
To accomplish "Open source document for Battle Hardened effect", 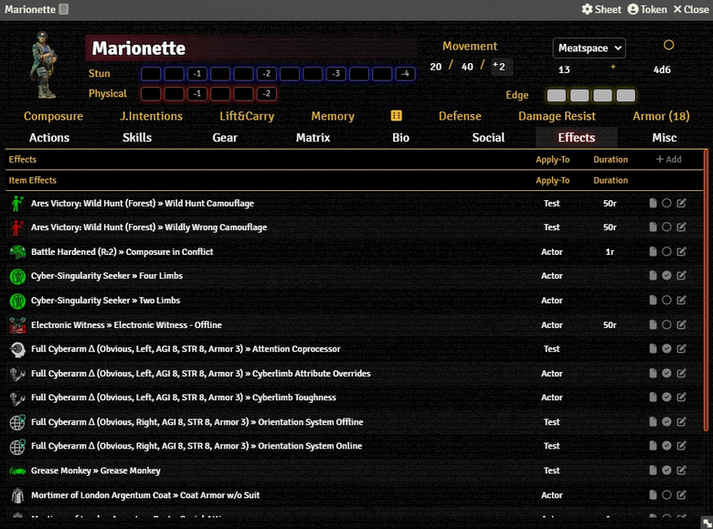I will (x=653, y=252).
